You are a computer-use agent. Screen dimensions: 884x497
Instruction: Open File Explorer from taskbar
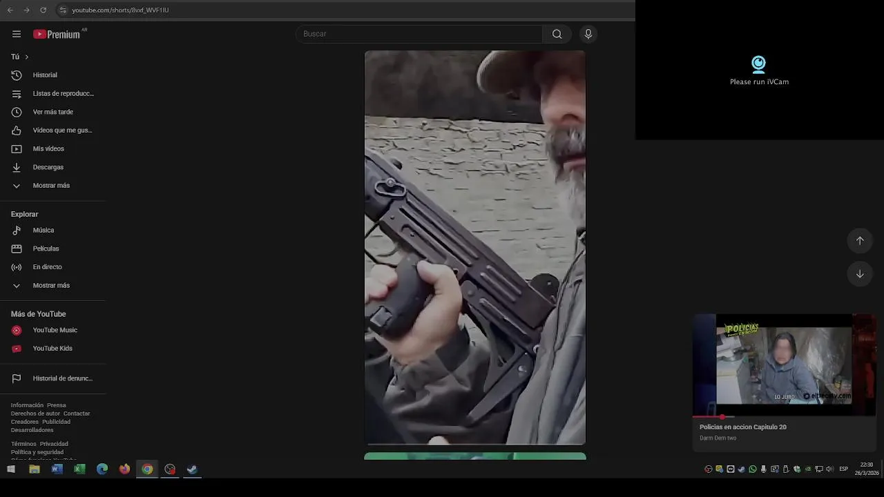click(x=35, y=469)
